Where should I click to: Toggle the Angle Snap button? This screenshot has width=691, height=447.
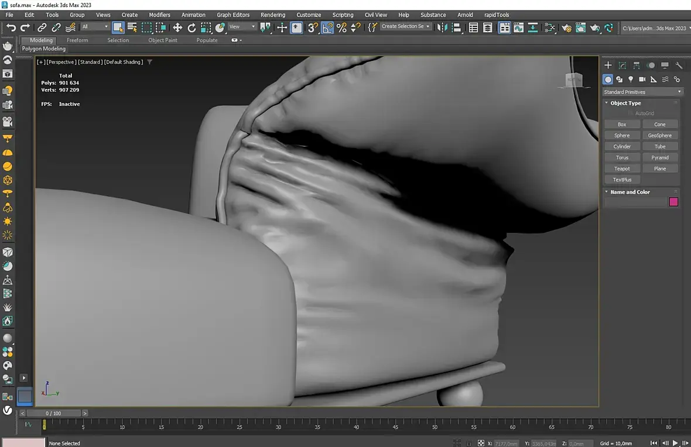(x=327, y=27)
